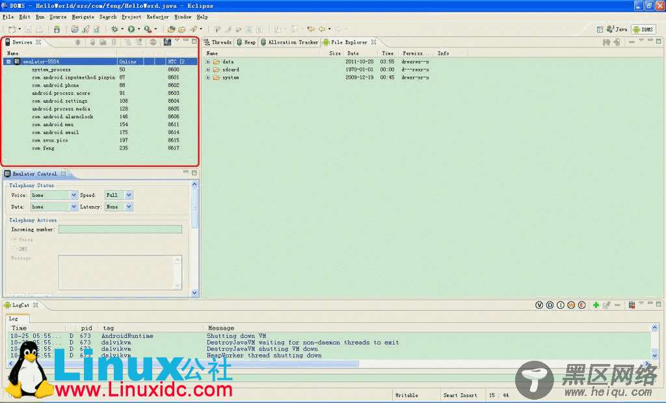Collapse the emulator-5554 device node
The width and height of the screenshot is (666, 403).
coord(8,62)
